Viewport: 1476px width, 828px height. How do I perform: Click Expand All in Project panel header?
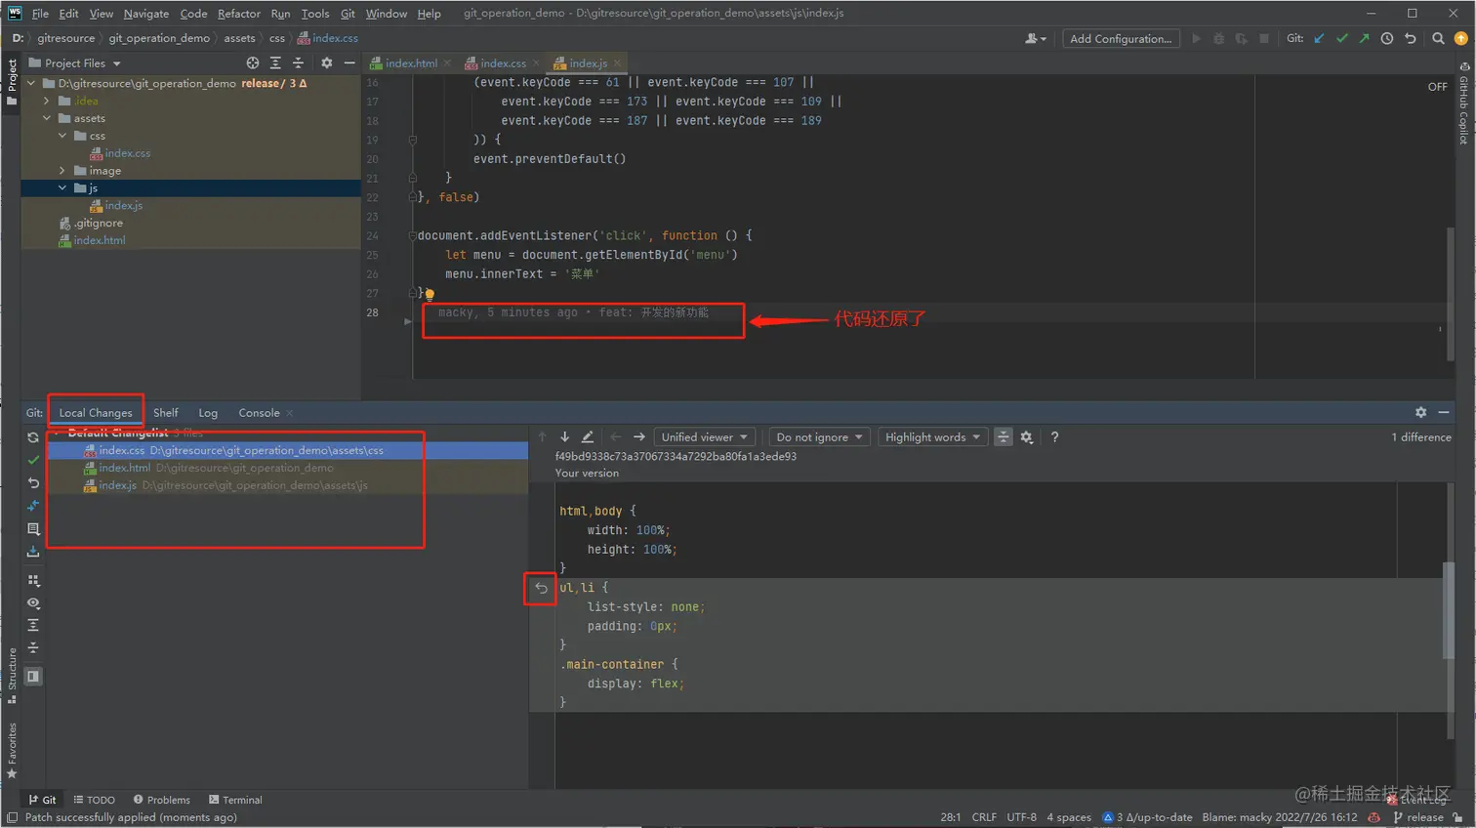(x=275, y=63)
